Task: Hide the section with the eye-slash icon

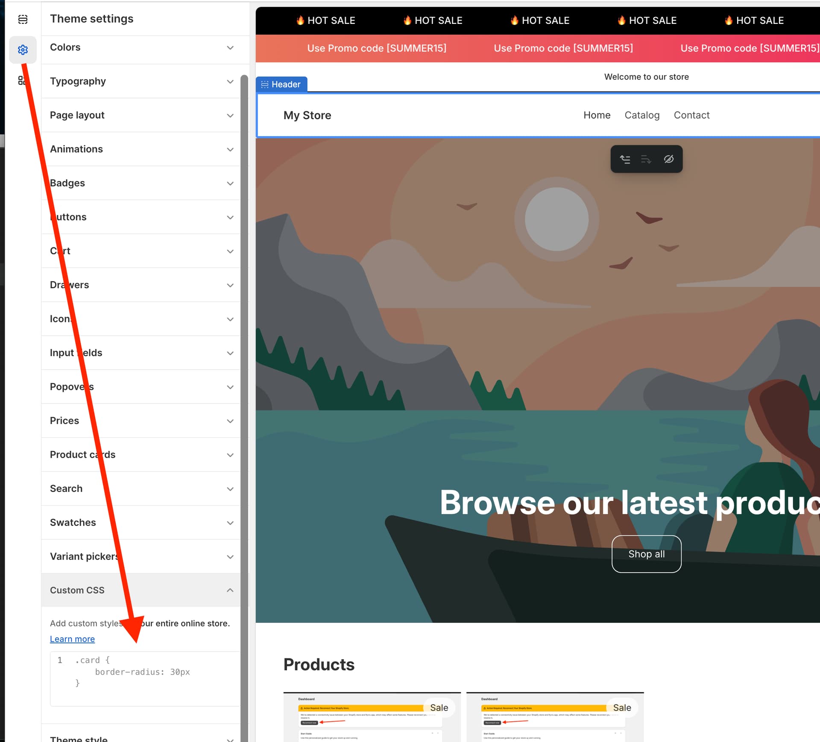Action: click(x=668, y=159)
